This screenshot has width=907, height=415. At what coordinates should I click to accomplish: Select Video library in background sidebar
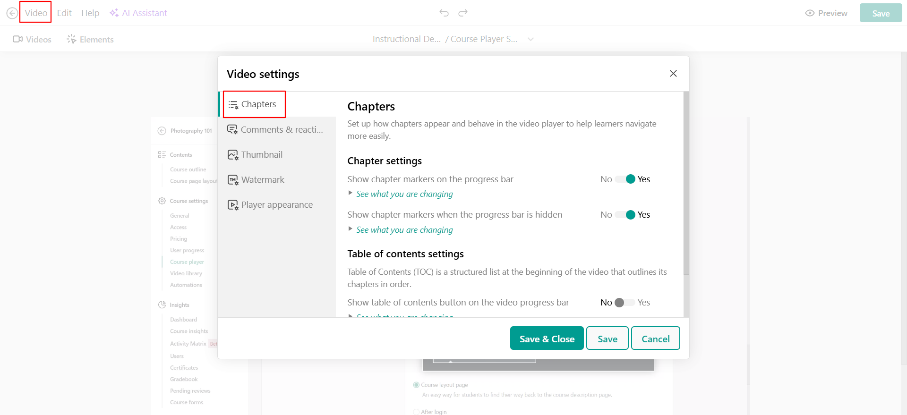click(x=186, y=273)
